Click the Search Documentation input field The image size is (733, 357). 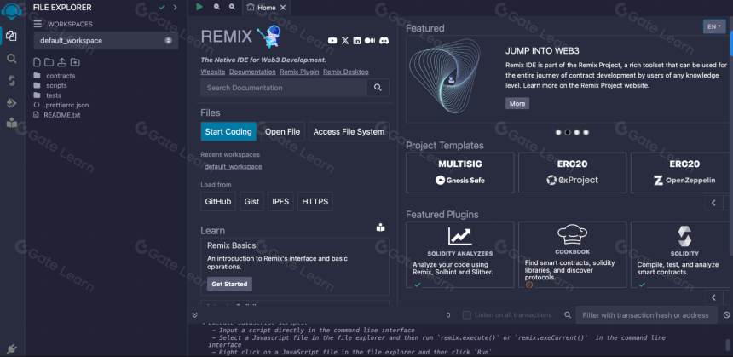284,88
